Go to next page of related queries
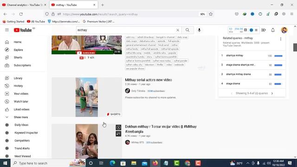 272,93
